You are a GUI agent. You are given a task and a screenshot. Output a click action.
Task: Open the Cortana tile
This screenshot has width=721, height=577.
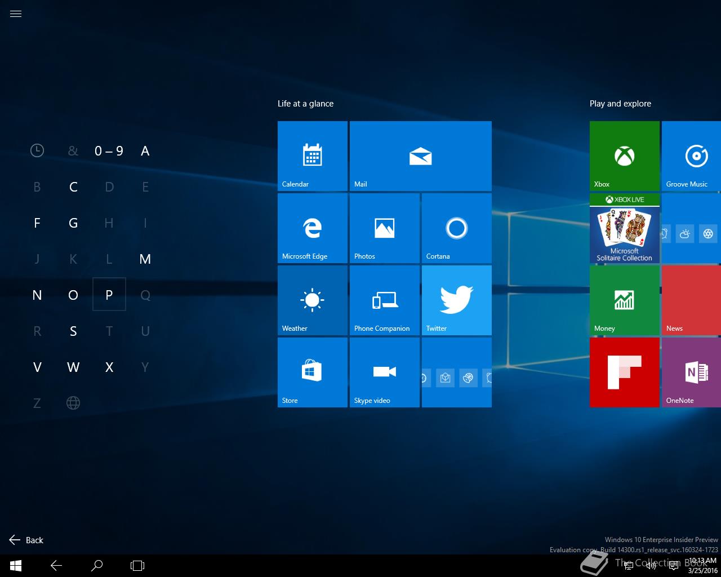click(x=457, y=228)
